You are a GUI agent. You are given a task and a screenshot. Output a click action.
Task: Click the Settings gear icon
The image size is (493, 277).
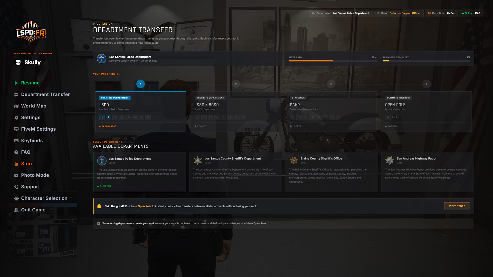(x=16, y=117)
